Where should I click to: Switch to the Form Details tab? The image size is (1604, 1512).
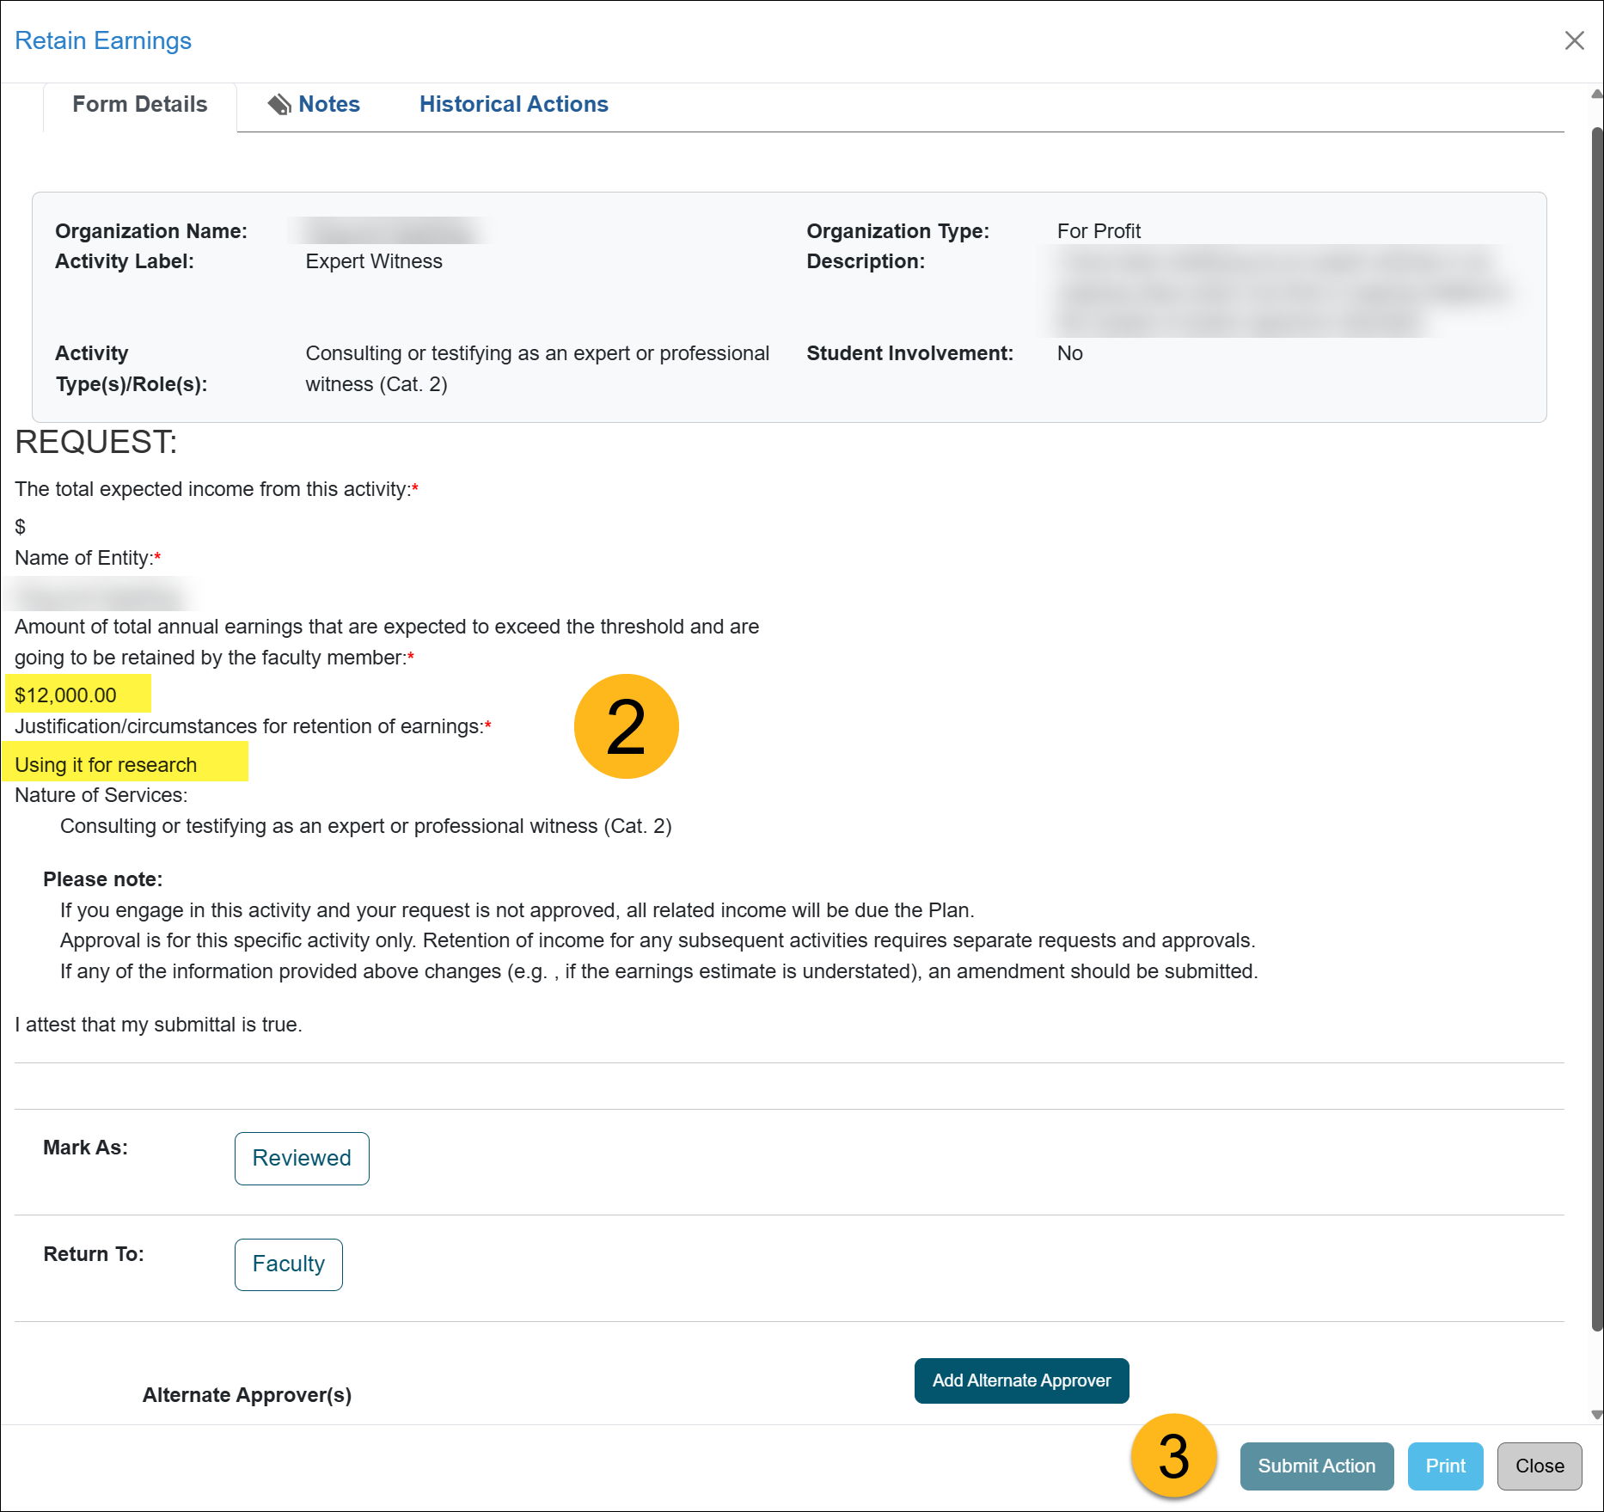[140, 105]
